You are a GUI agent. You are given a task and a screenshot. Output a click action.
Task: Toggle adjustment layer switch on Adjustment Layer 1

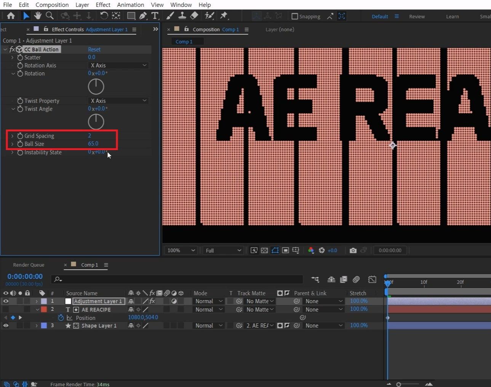[174, 301]
